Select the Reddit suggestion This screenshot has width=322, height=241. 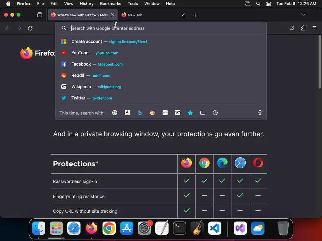(161, 75)
